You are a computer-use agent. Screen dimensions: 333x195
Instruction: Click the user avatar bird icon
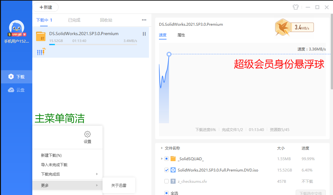(x=17, y=27)
